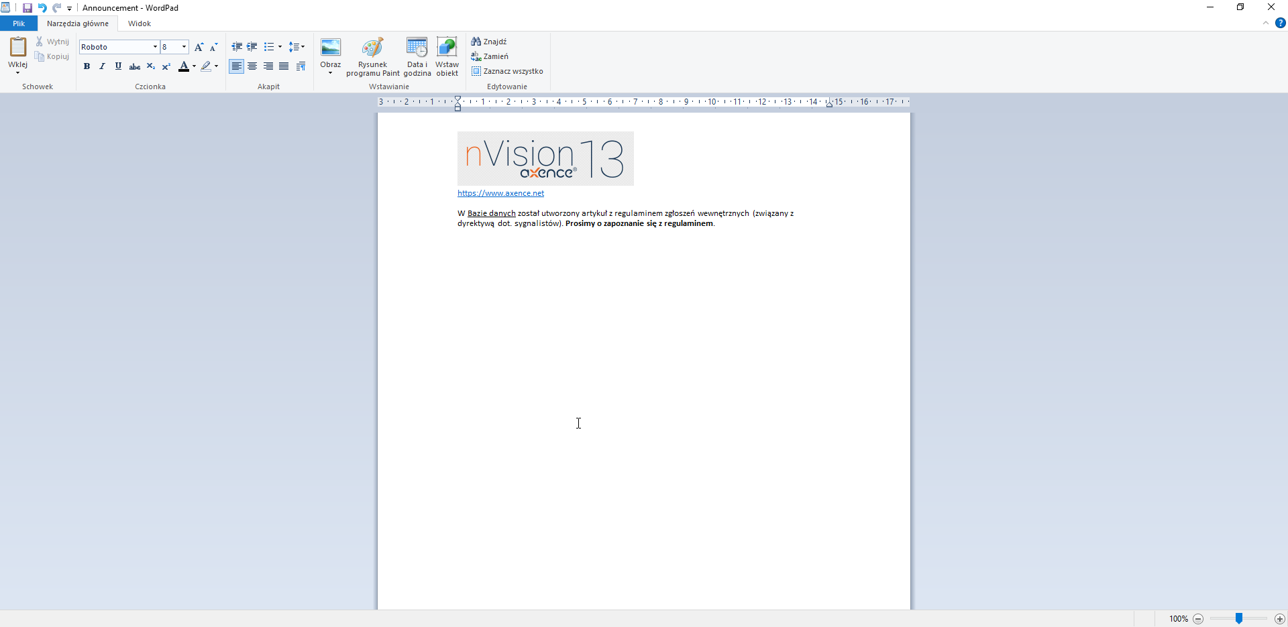This screenshot has height=627, width=1288.
Task: Save the document via toolbar save icon
Action: [x=27, y=7]
